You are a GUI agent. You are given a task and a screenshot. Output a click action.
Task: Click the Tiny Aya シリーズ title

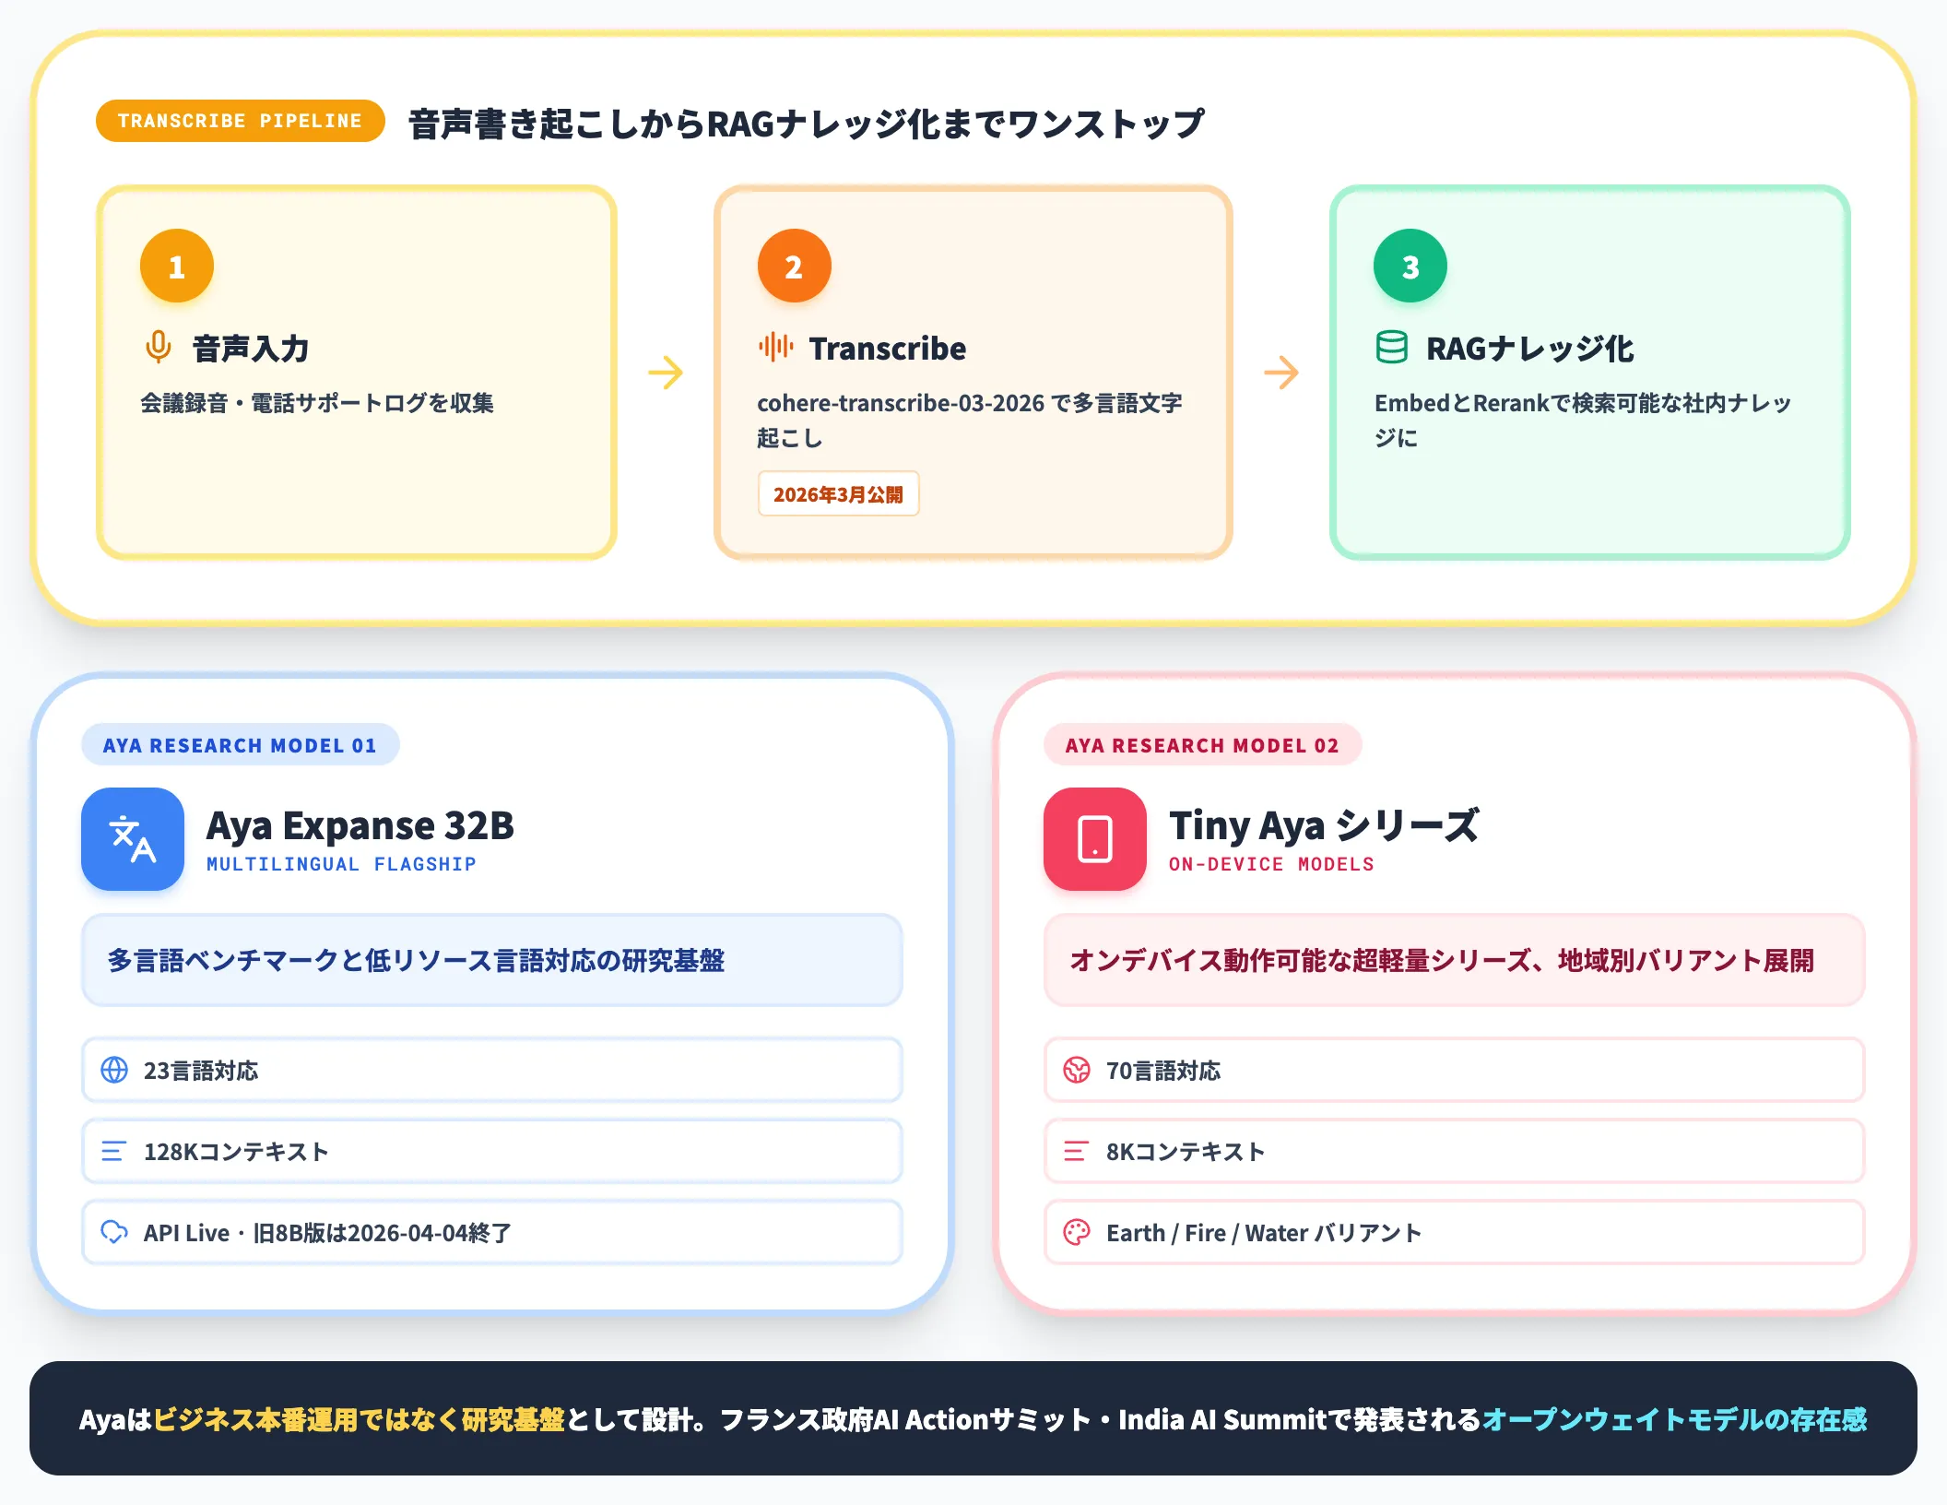1324,825
